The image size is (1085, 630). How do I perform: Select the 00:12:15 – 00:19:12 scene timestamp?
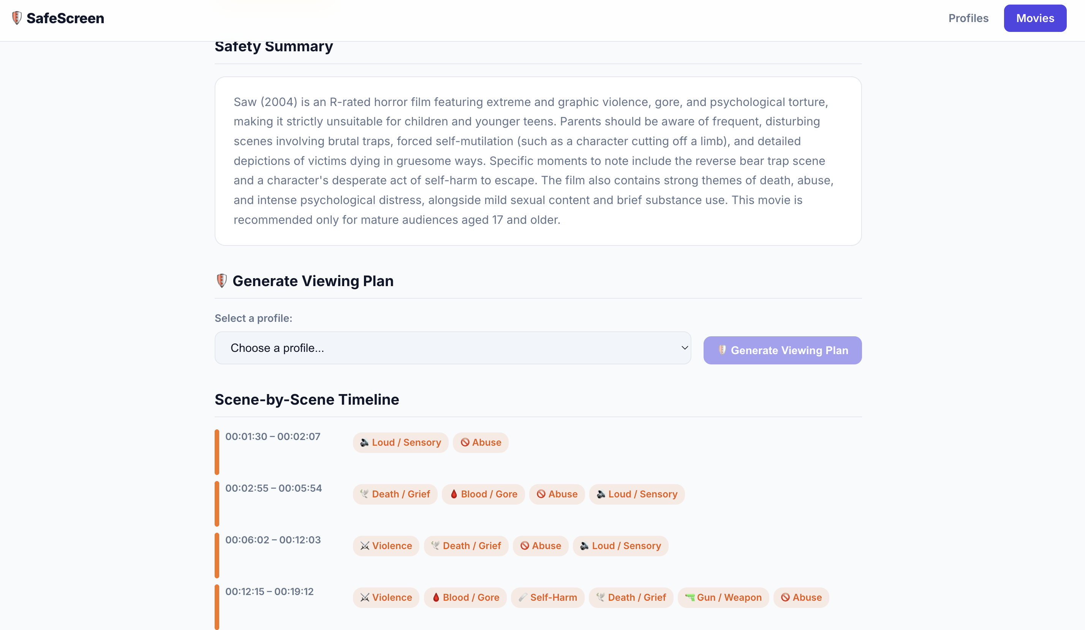[269, 592]
